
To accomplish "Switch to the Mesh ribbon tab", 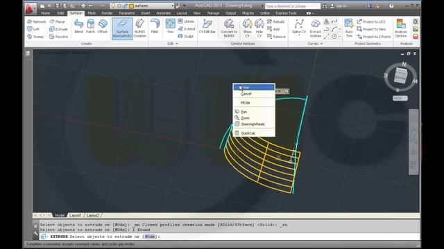I will click(x=92, y=13).
